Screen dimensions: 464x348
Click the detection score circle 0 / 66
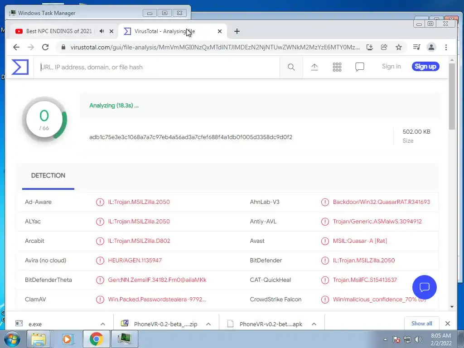click(44, 119)
